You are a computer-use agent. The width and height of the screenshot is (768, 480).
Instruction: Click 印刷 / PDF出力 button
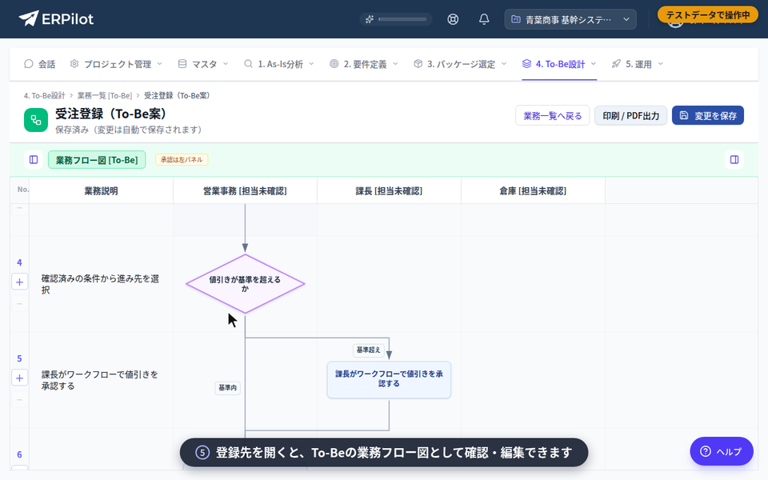pyautogui.click(x=631, y=115)
